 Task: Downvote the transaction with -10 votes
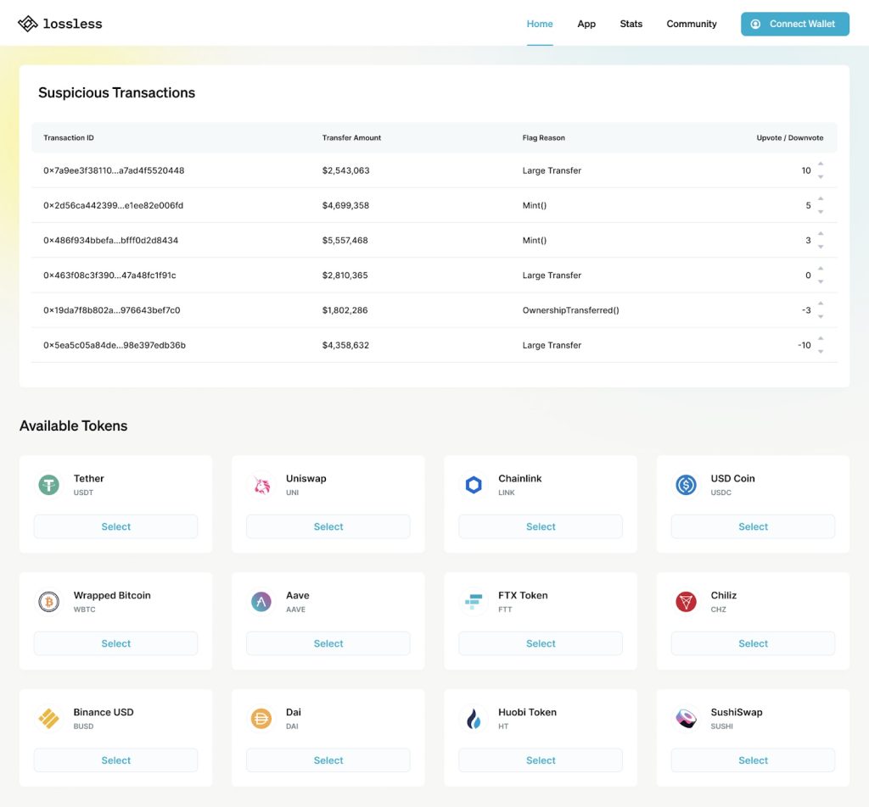click(x=821, y=352)
